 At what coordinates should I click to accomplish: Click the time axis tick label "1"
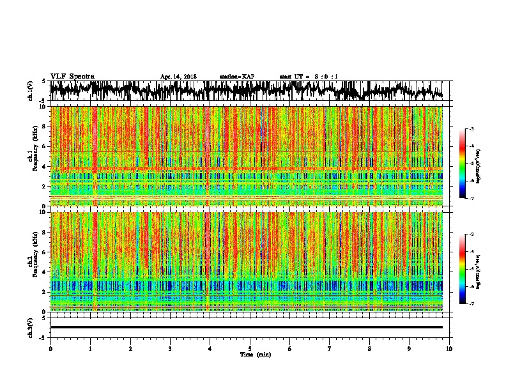(x=90, y=349)
